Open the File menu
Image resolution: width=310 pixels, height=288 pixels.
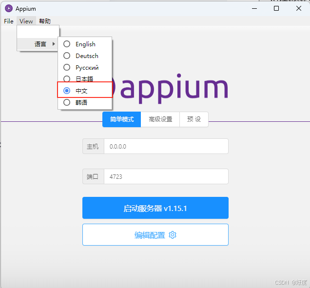pos(9,21)
